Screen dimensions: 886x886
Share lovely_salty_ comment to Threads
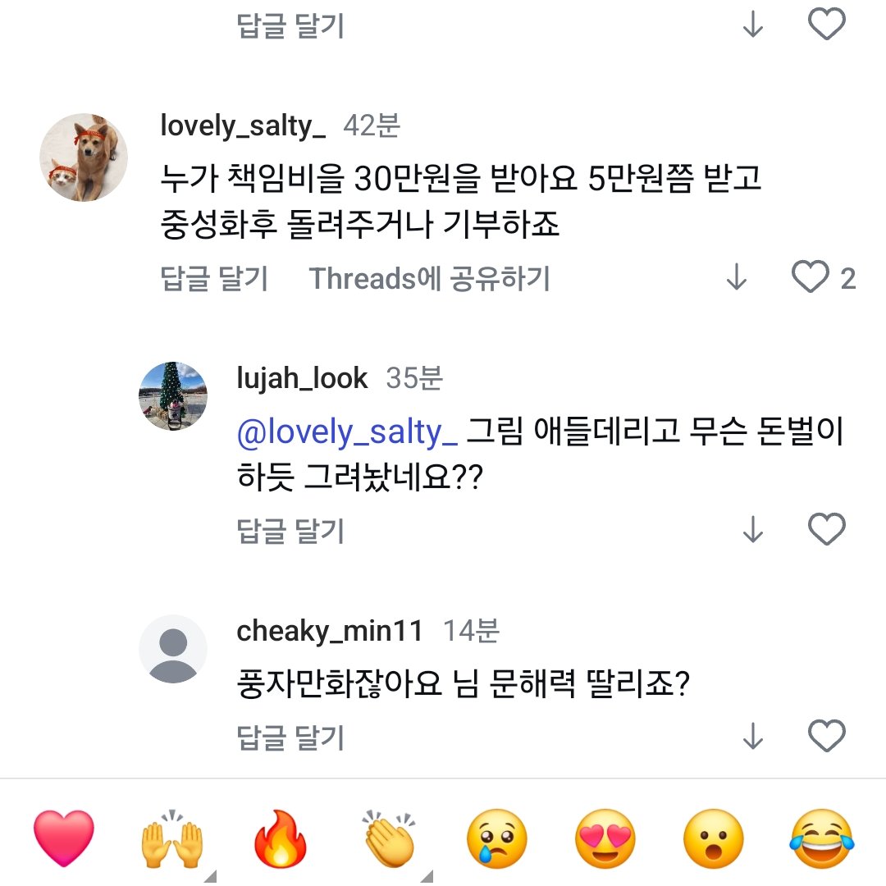point(429,279)
